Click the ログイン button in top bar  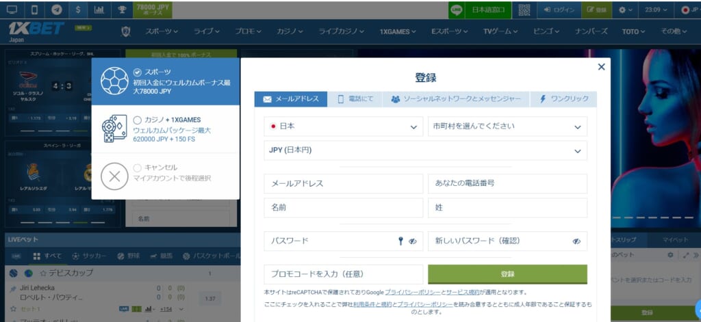pyautogui.click(x=559, y=10)
